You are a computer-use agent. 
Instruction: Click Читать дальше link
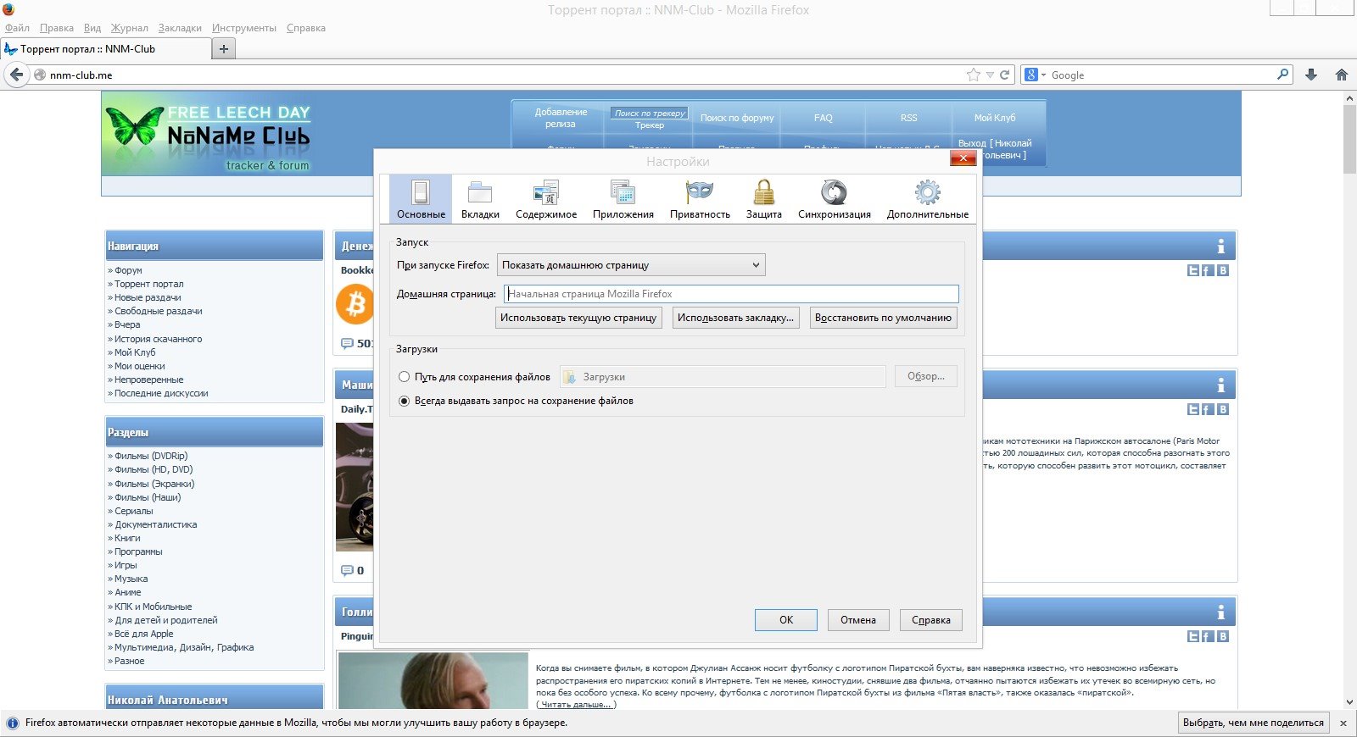point(576,705)
